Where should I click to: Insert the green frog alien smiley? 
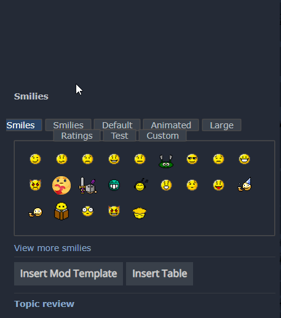pos(166,161)
